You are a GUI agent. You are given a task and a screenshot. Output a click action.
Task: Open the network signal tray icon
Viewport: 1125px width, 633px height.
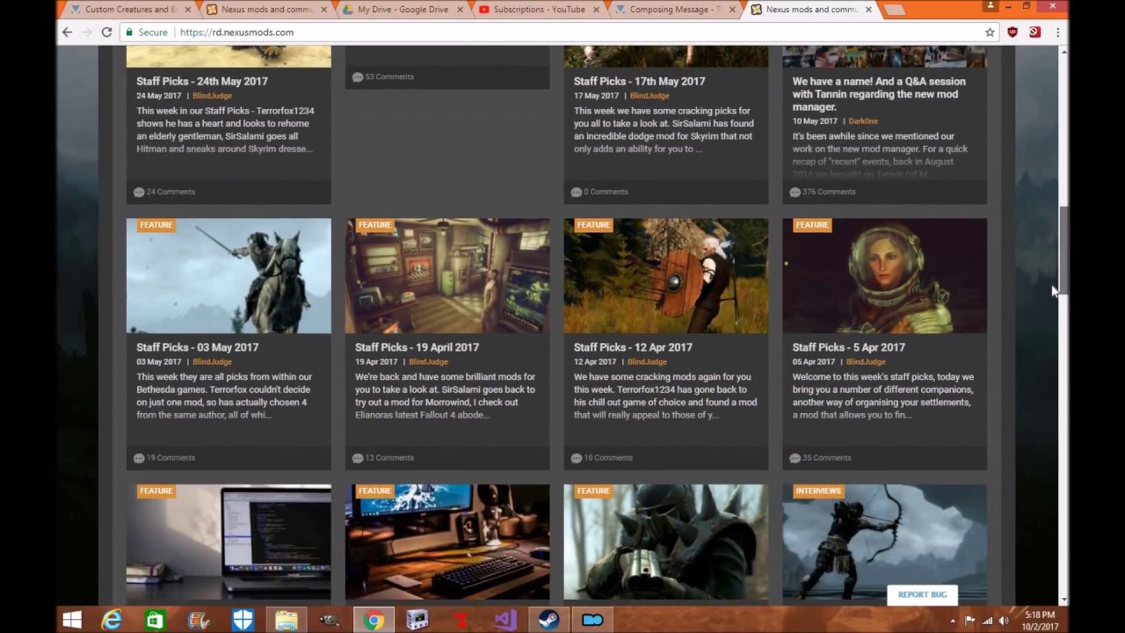coord(987,621)
